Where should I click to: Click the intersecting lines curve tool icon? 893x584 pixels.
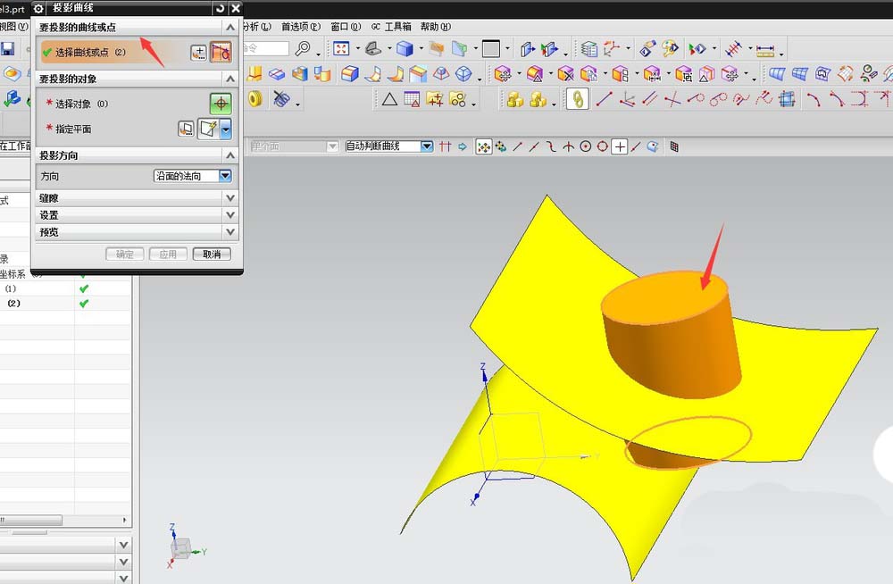pyautogui.click(x=672, y=99)
